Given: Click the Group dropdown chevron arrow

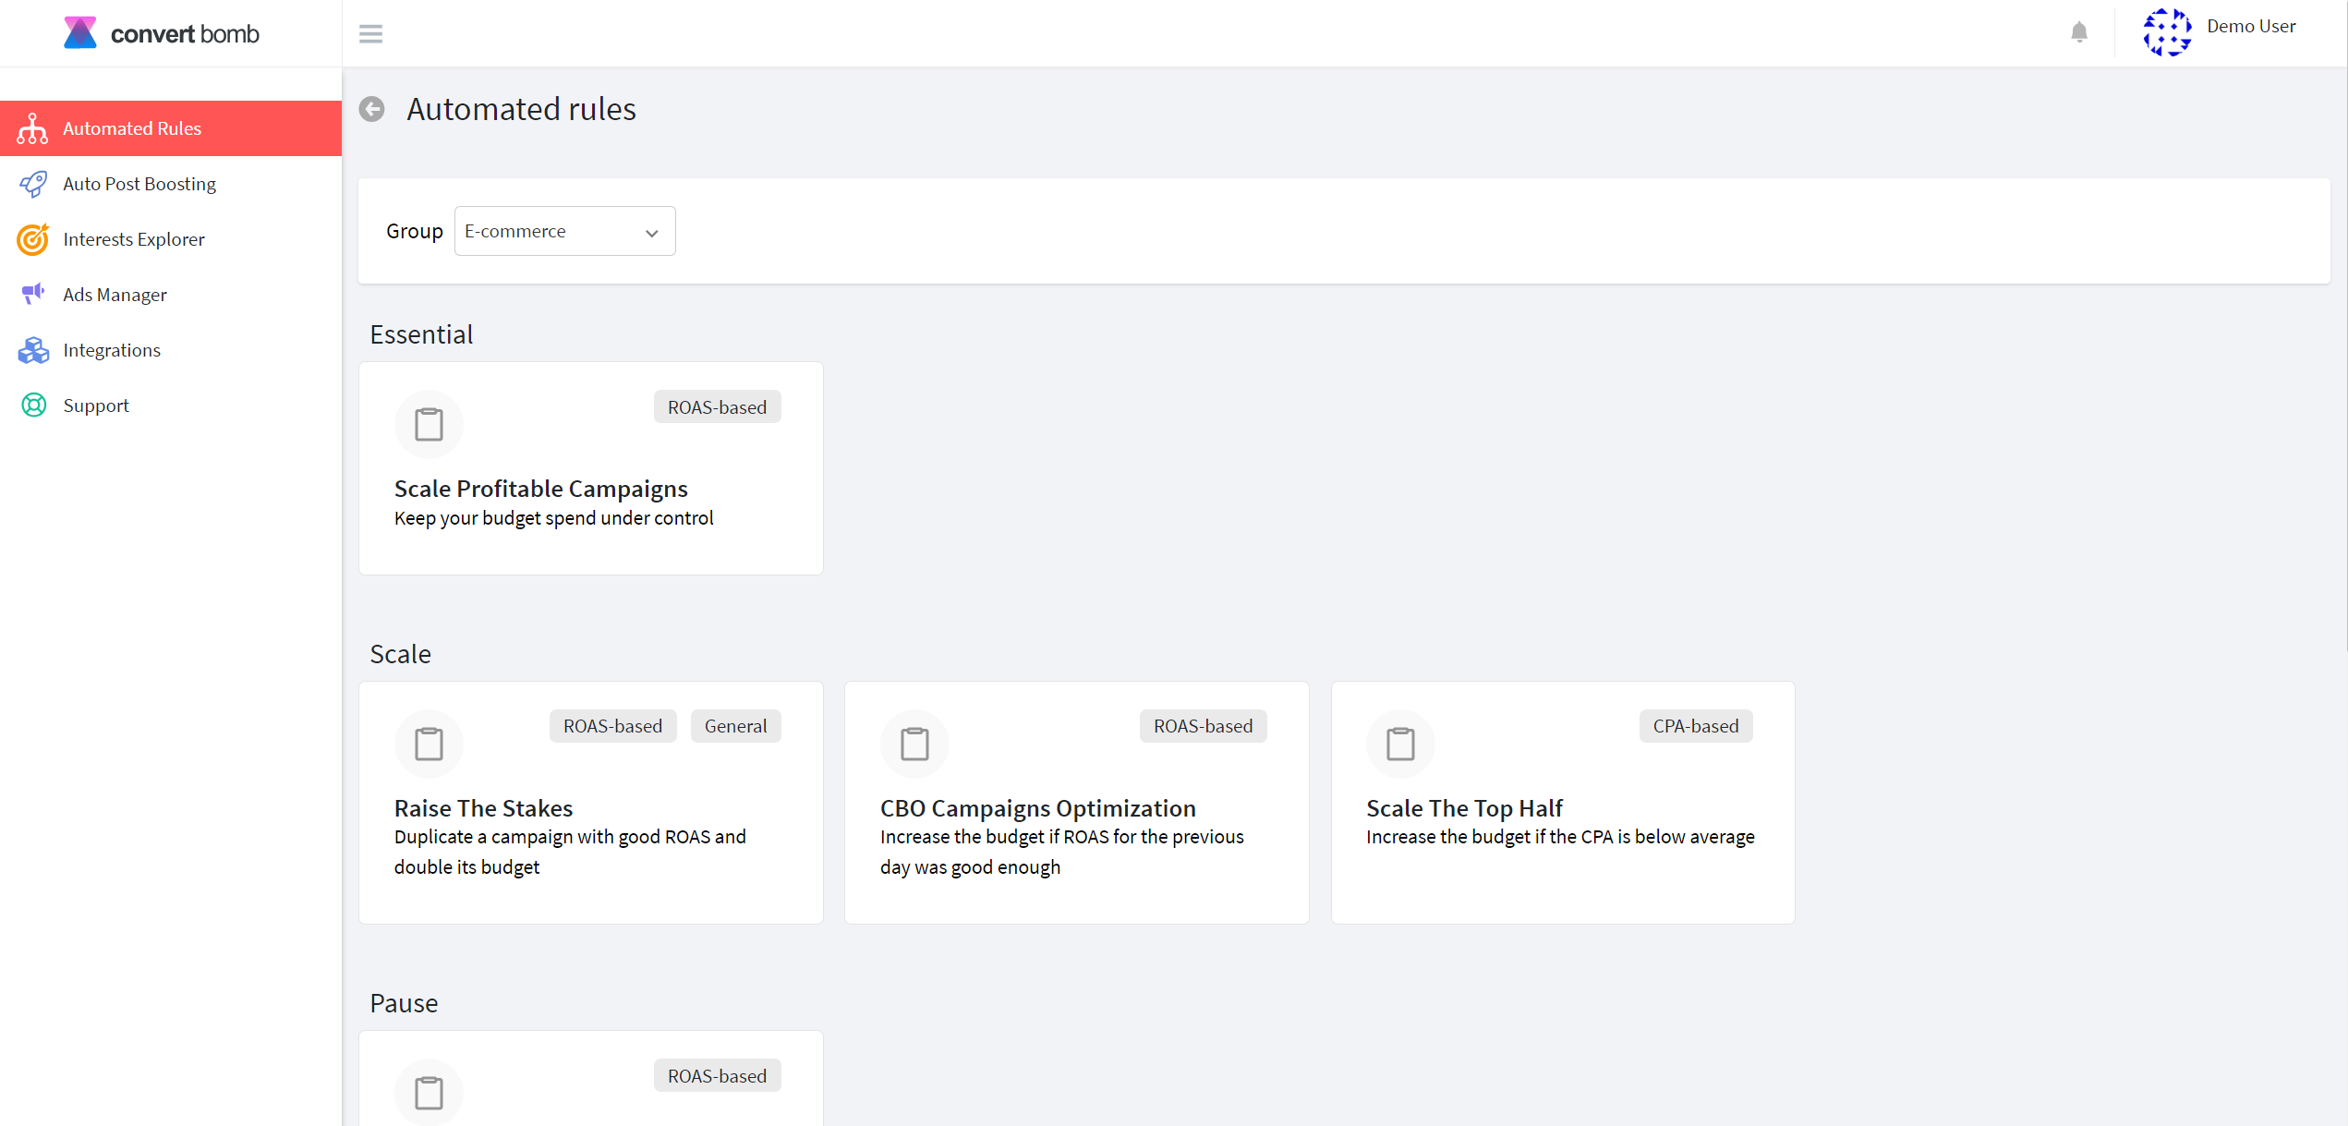Looking at the screenshot, I should coord(652,234).
